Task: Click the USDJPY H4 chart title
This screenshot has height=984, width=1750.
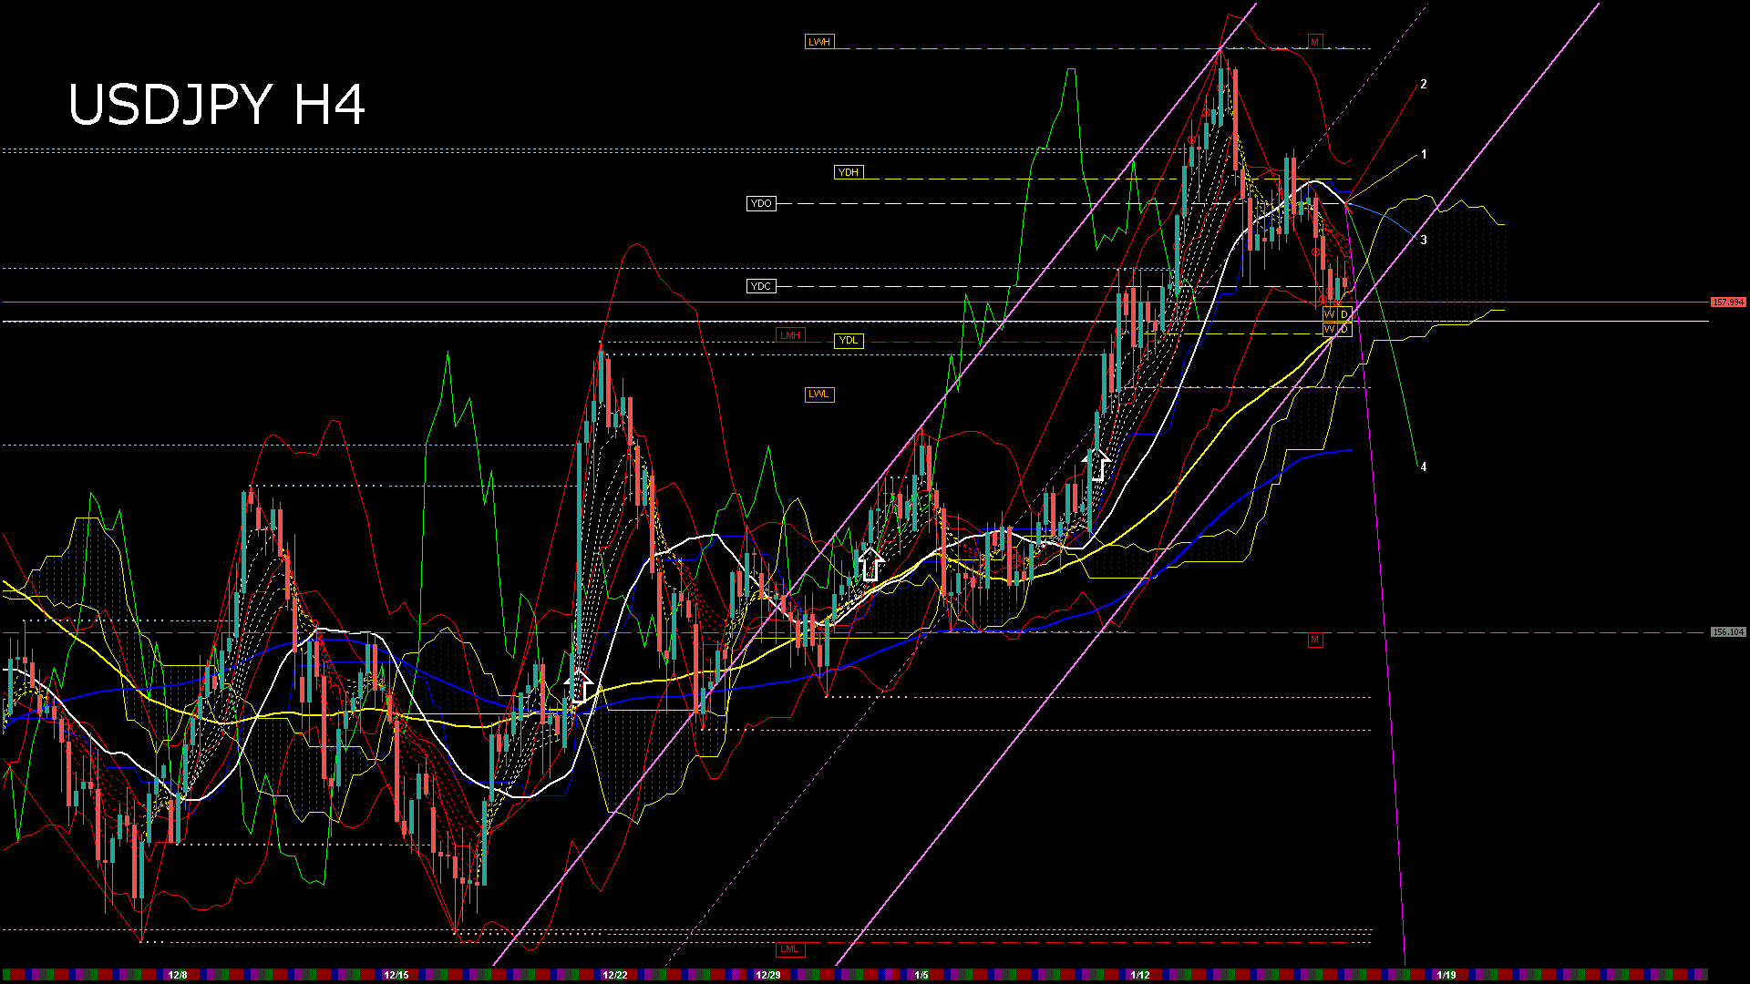Action: (217, 105)
